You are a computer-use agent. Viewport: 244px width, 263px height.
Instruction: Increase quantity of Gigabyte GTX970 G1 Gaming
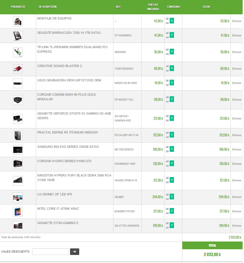point(167,116)
